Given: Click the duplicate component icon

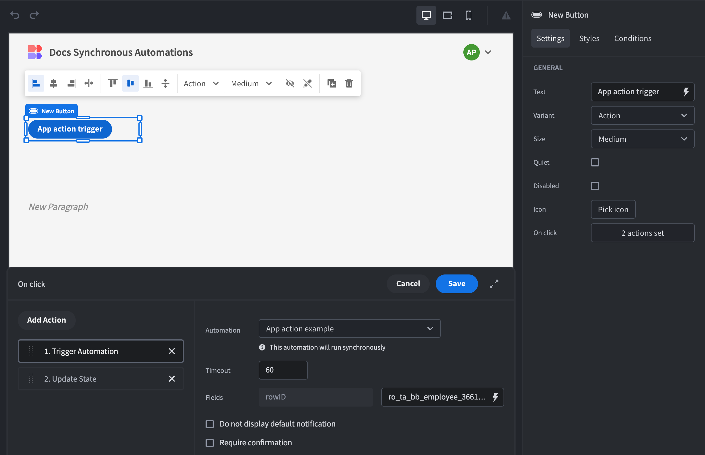Looking at the screenshot, I should [x=331, y=83].
